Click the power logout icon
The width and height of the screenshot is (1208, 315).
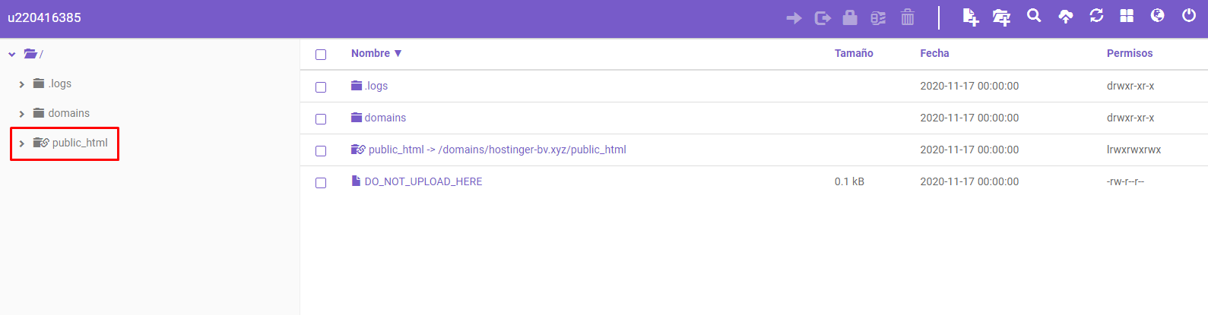[x=1189, y=16]
